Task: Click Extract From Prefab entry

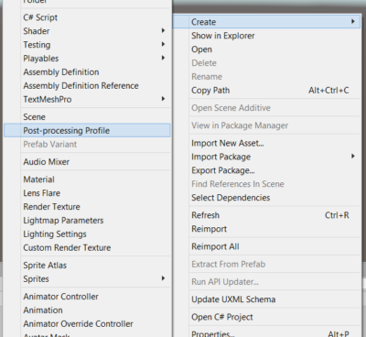Action: click(266, 265)
